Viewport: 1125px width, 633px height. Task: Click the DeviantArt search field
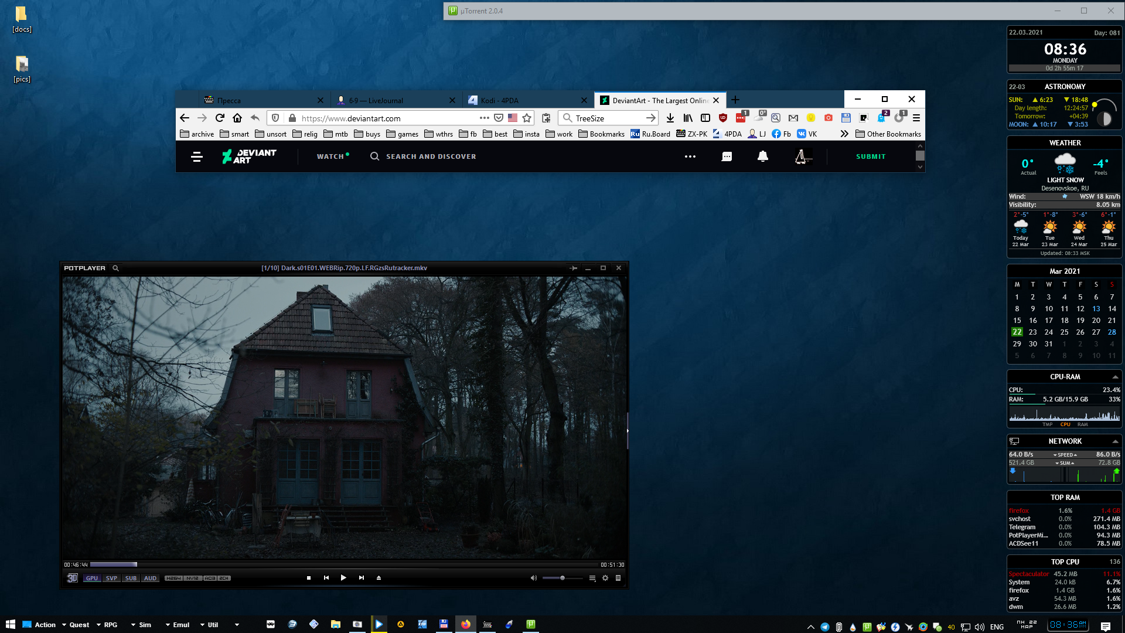coord(431,156)
